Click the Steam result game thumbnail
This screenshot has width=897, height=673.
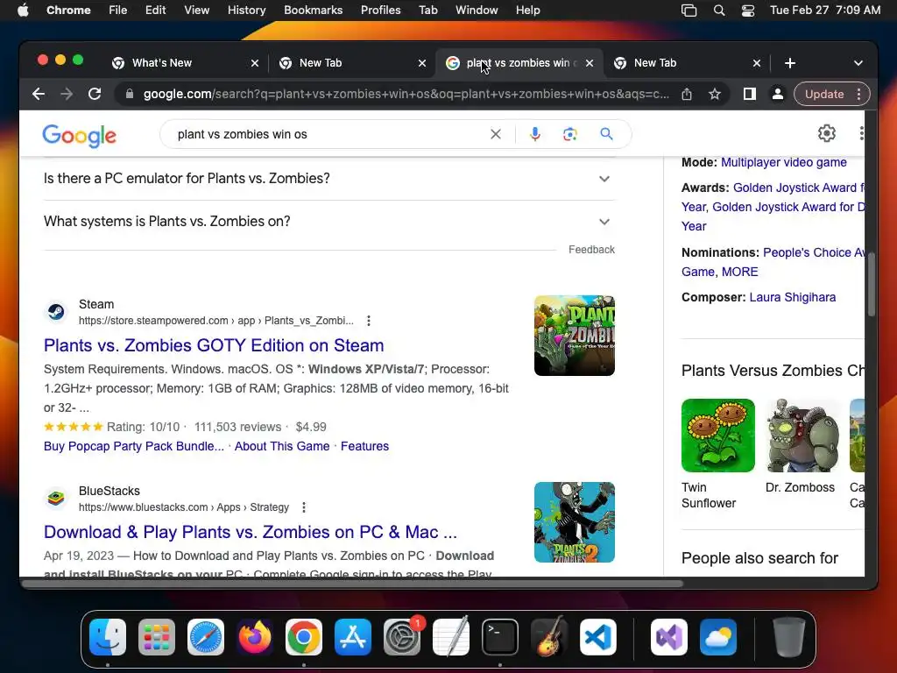coord(575,336)
